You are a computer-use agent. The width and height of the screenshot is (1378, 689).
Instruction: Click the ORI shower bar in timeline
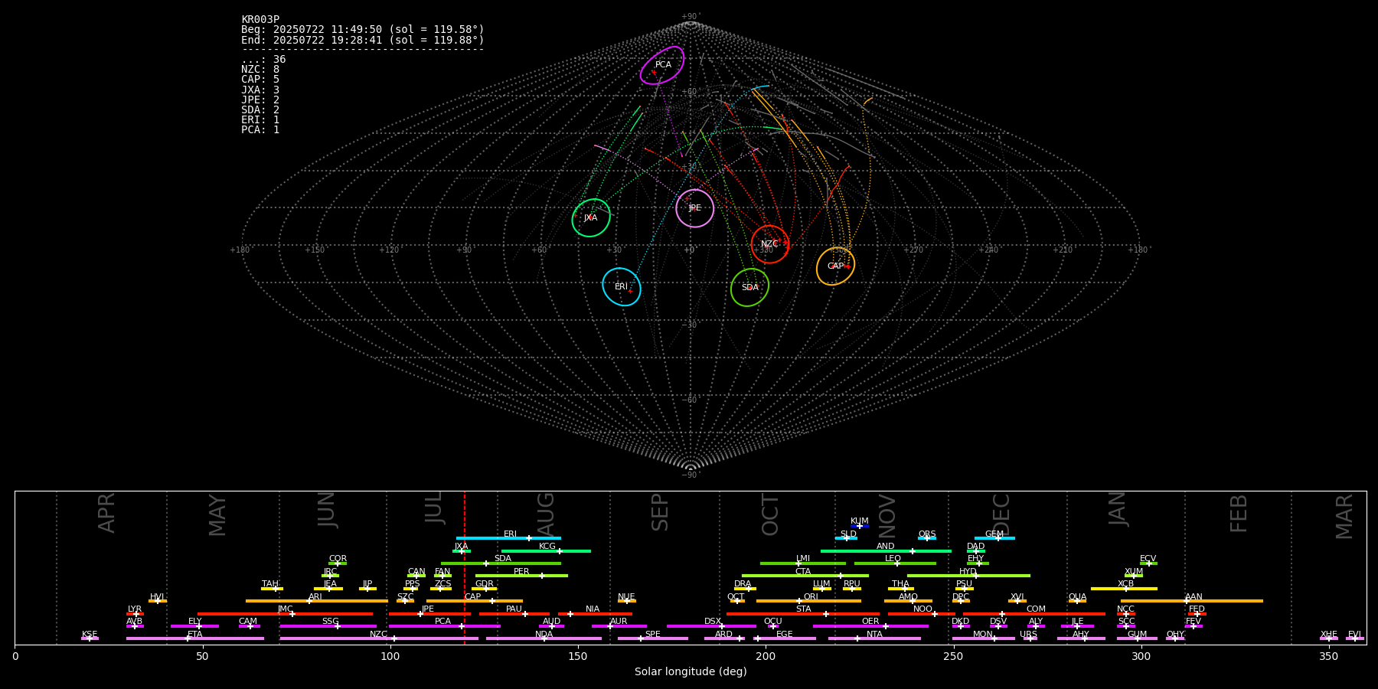pyautogui.click(x=808, y=601)
